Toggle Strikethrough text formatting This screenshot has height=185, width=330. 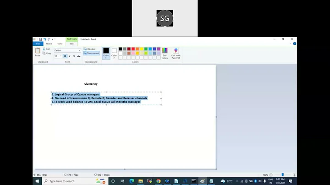tap(79, 56)
